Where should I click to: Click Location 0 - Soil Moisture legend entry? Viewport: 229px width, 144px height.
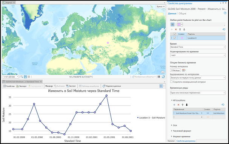tap(151, 118)
